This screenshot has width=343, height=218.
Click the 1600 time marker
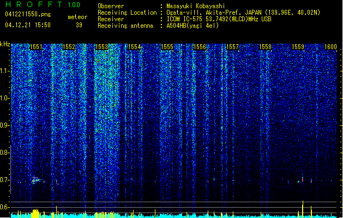(330, 47)
